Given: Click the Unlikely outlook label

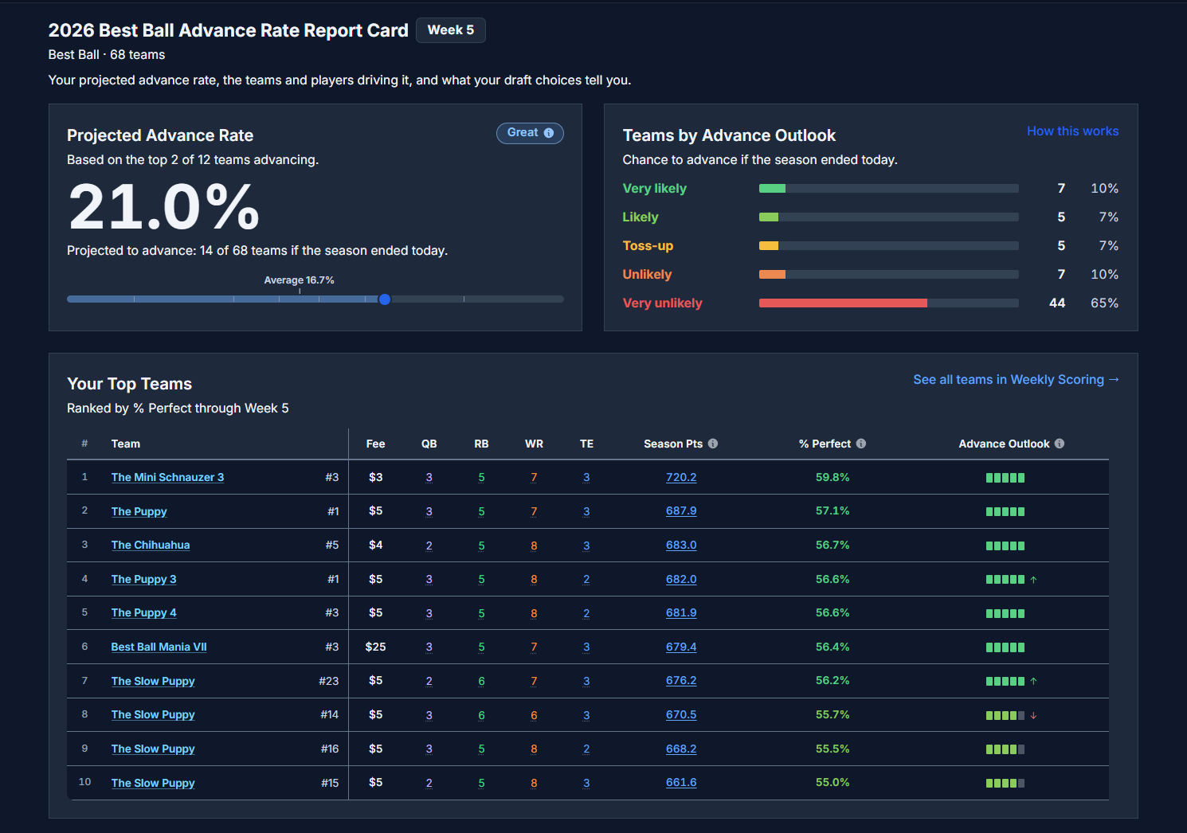Looking at the screenshot, I should [x=647, y=275].
